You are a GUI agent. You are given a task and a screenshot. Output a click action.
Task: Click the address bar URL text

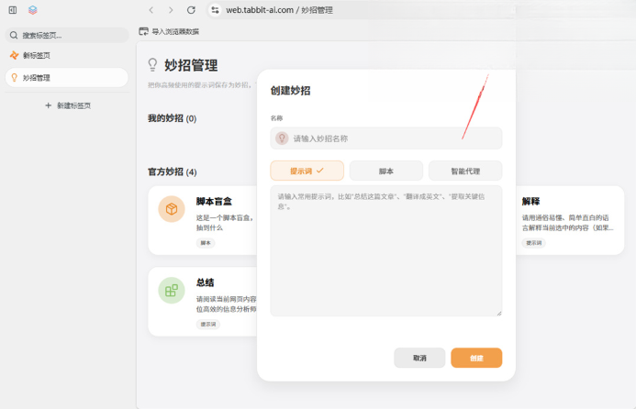(x=280, y=10)
